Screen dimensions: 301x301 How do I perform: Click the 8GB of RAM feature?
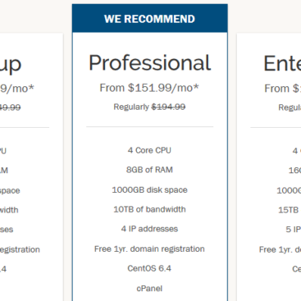point(149,170)
